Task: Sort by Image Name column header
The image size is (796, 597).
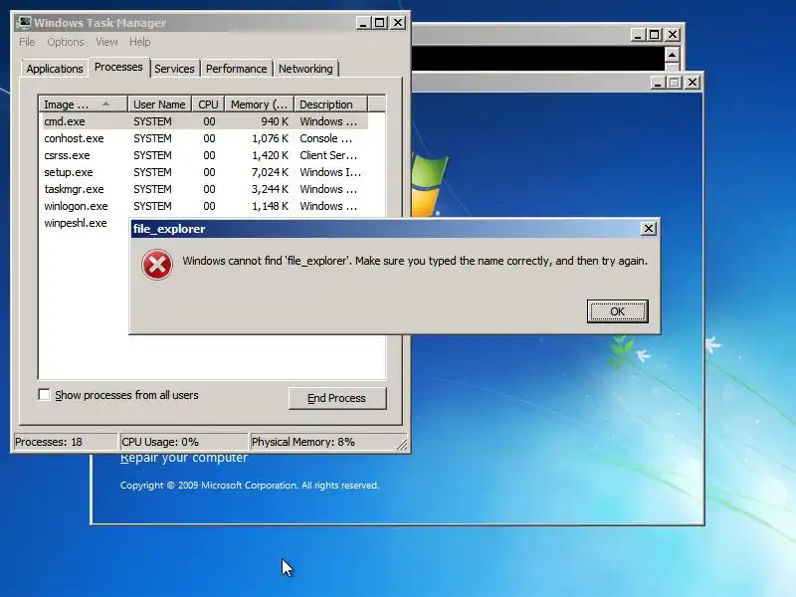Action: click(x=83, y=104)
